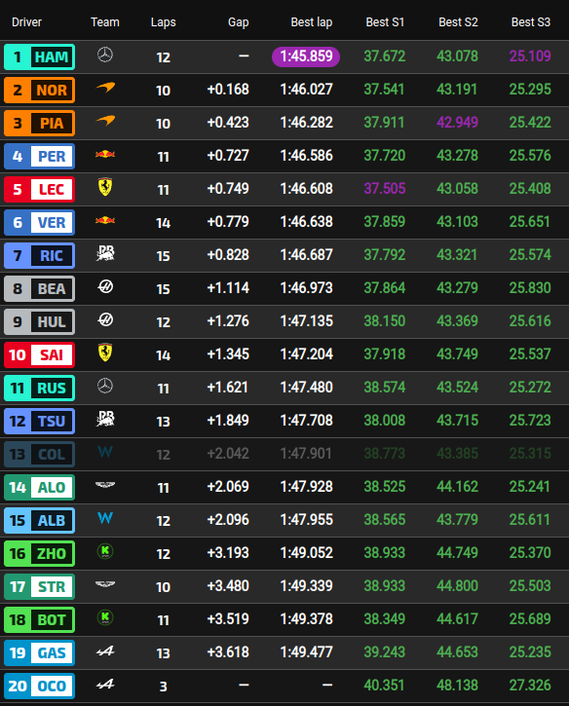
Task: Click the McLaren logo next to NOR
Action: tap(105, 88)
